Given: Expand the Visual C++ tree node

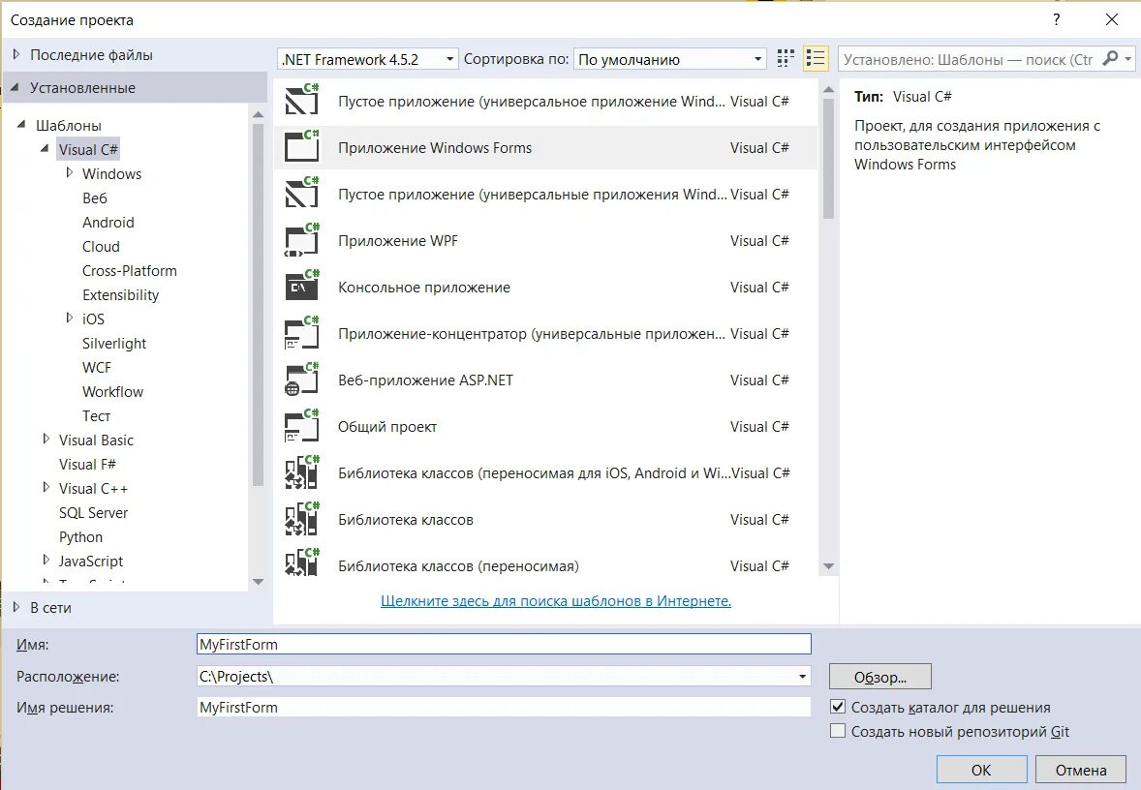Looking at the screenshot, I should coord(46,487).
